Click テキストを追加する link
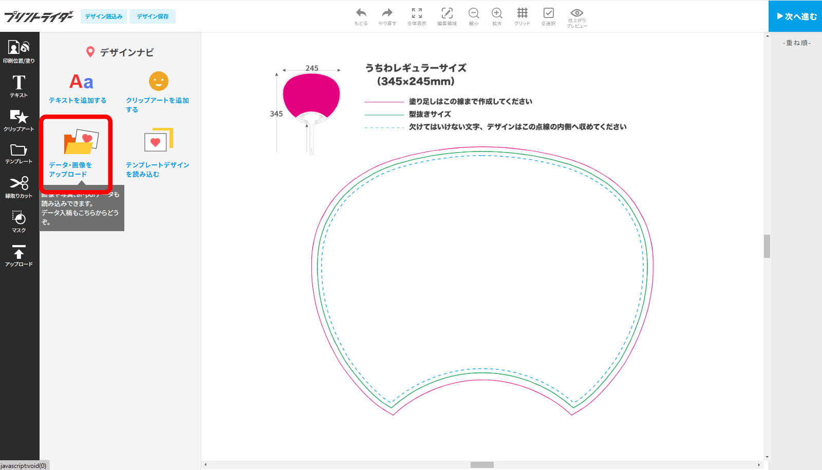The width and height of the screenshot is (822, 470). click(78, 100)
